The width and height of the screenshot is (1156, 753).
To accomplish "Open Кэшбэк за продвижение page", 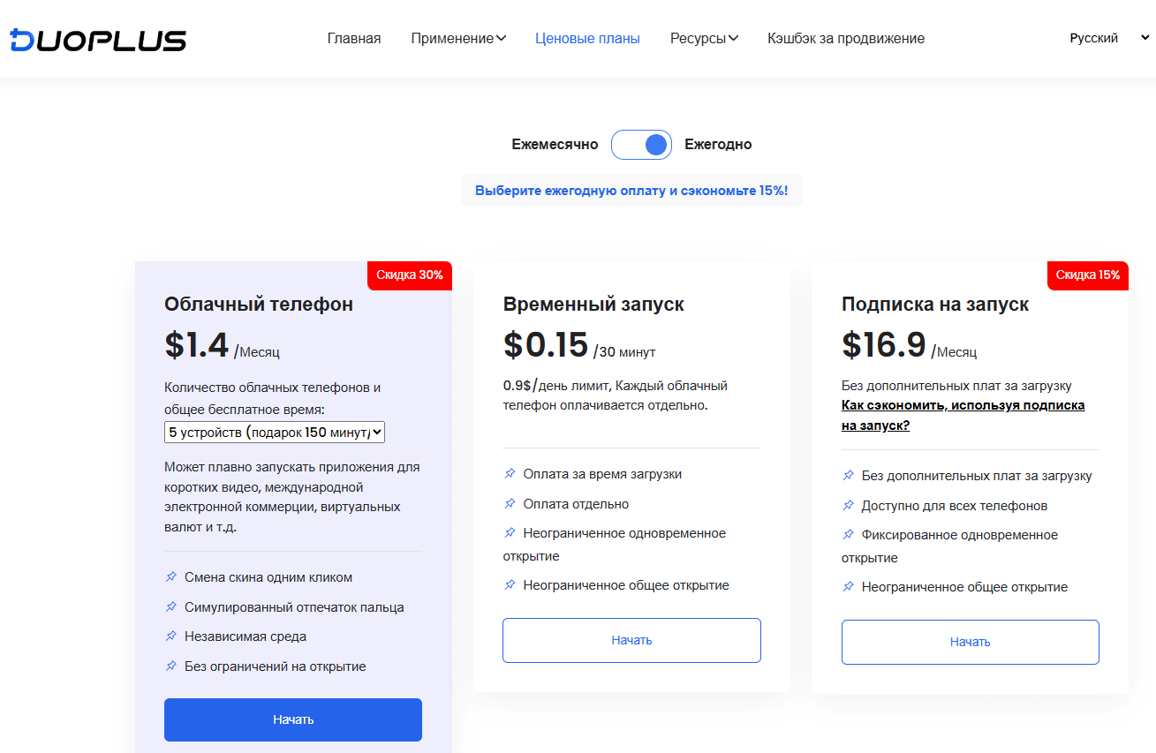I will tap(846, 39).
